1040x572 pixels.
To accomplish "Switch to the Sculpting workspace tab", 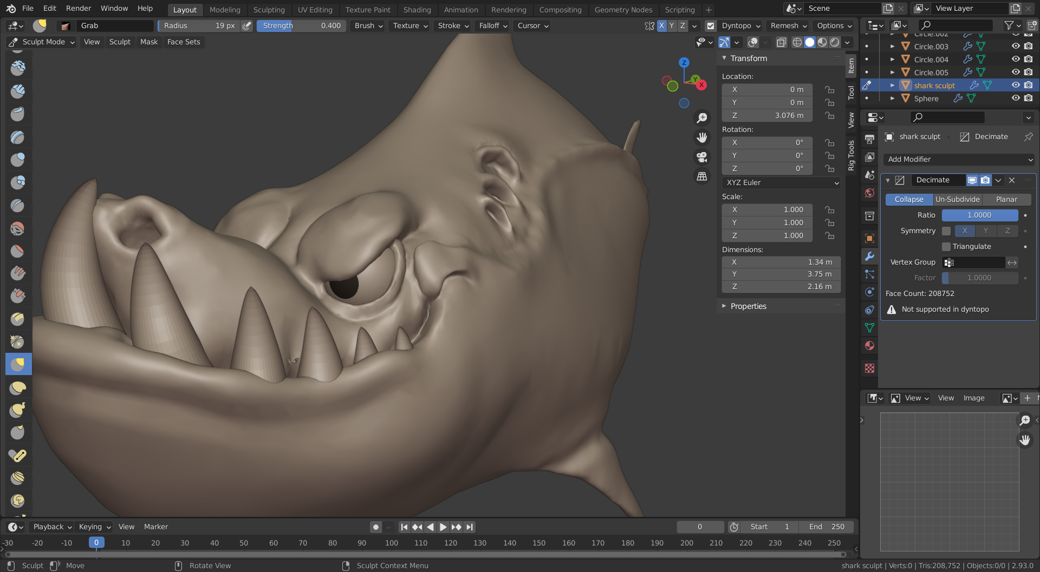I will point(269,10).
